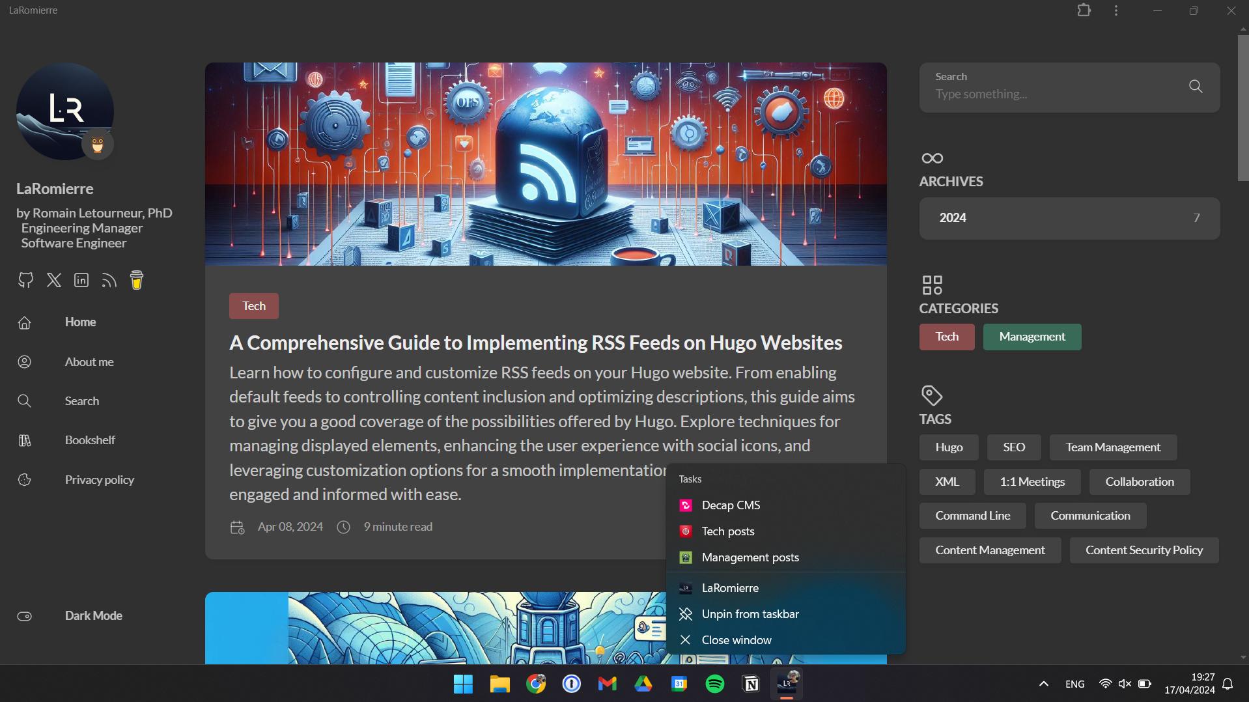
Task: Click the muted volume tray icon
Action: click(1125, 684)
